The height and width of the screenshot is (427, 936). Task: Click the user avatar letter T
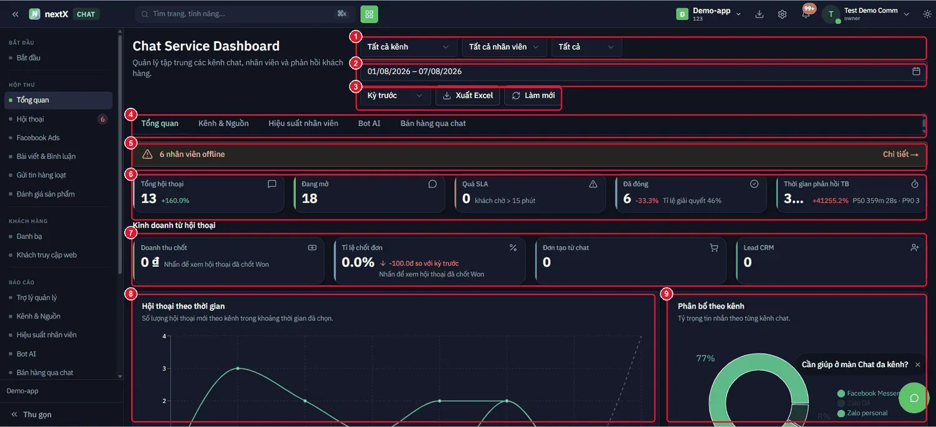tap(831, 14)
